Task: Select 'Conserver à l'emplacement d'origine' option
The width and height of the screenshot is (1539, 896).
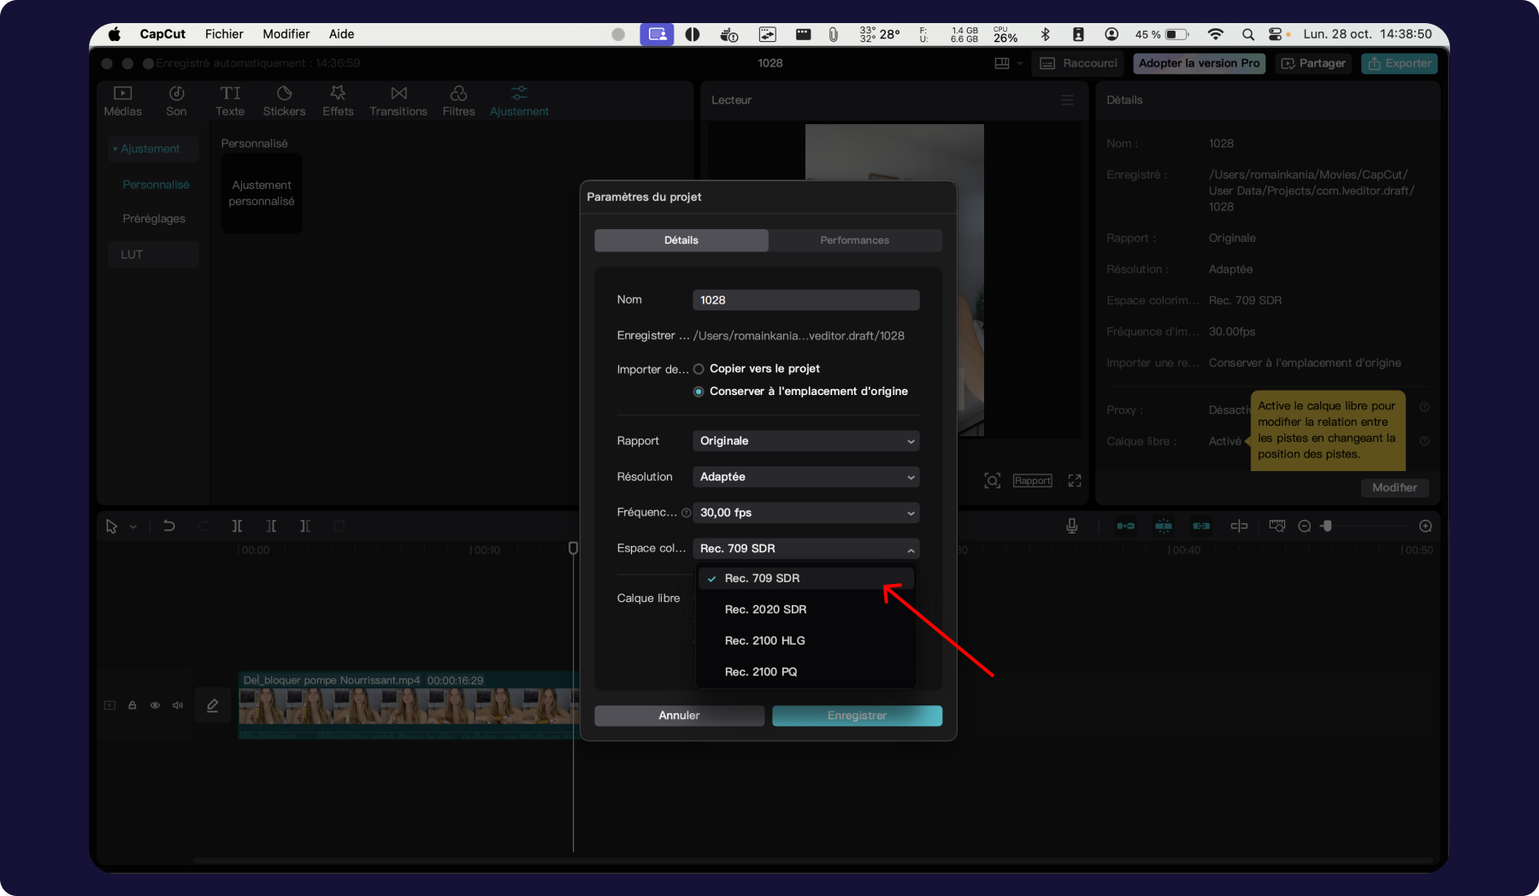Action: coord(699,392)
